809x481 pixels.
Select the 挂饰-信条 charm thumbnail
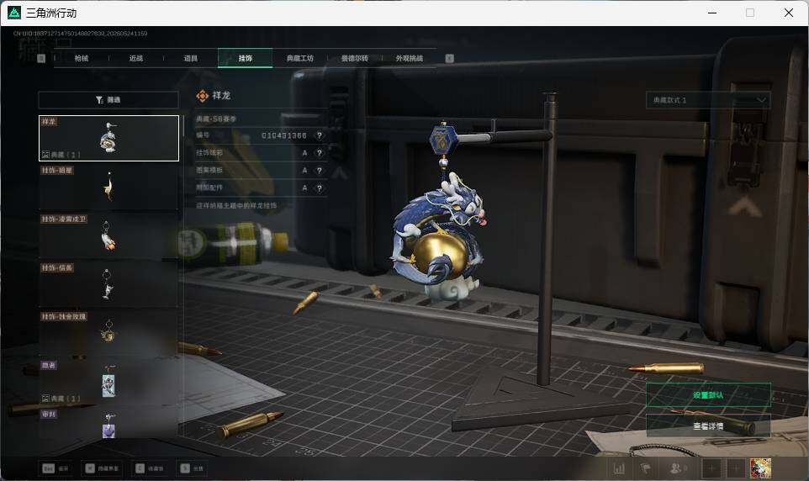coord(108,284)
